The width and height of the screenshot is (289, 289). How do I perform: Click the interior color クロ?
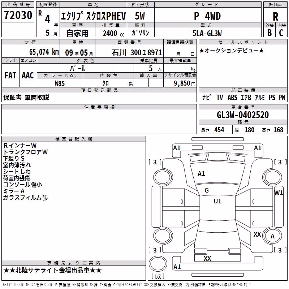105,83
